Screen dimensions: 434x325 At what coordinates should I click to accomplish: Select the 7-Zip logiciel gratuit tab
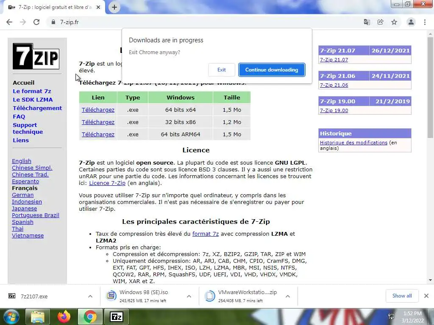tap(54, 8)
